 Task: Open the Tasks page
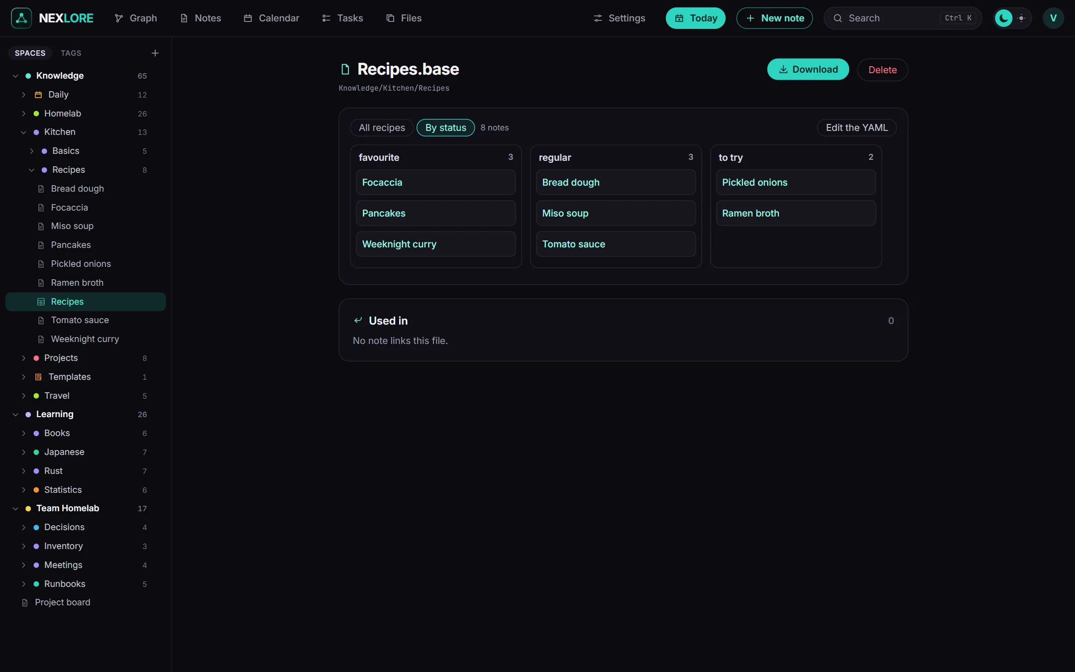tap(342, 18)
